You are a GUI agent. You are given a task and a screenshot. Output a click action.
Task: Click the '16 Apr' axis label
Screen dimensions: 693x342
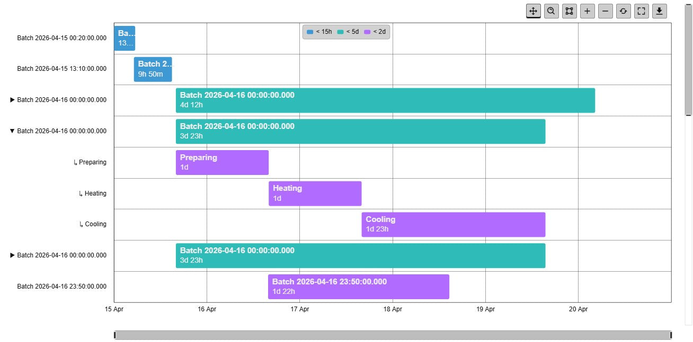pyautogui.click(x=207, y=309)
